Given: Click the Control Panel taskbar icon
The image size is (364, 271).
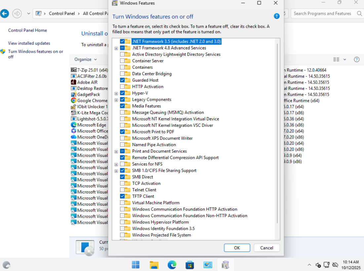Looking at the screenshot, I should tap(208, 265).
